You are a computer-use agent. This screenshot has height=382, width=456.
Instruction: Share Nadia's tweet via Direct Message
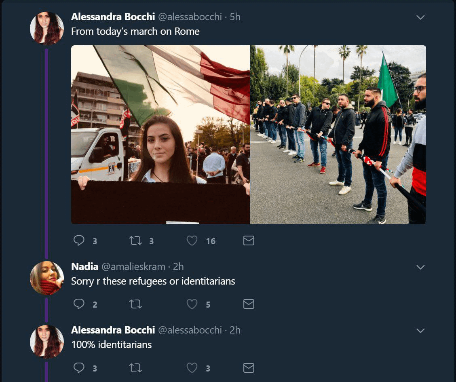point(249,304)
